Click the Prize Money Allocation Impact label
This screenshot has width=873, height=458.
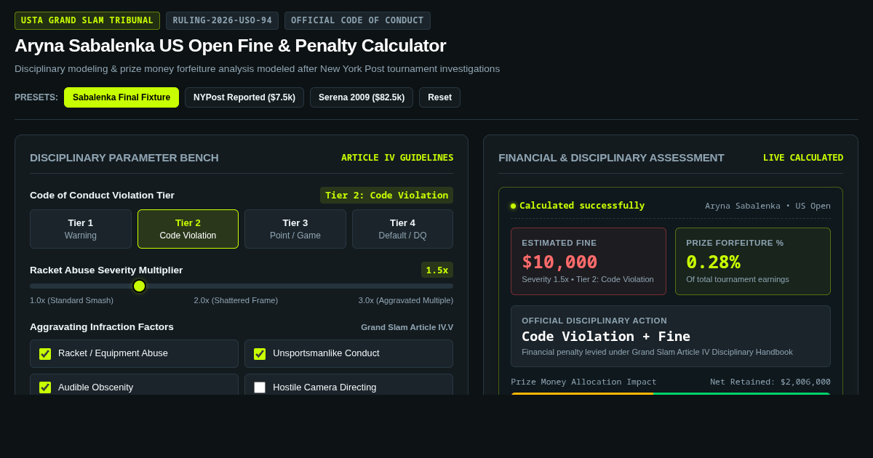click(x=583, y=382)
